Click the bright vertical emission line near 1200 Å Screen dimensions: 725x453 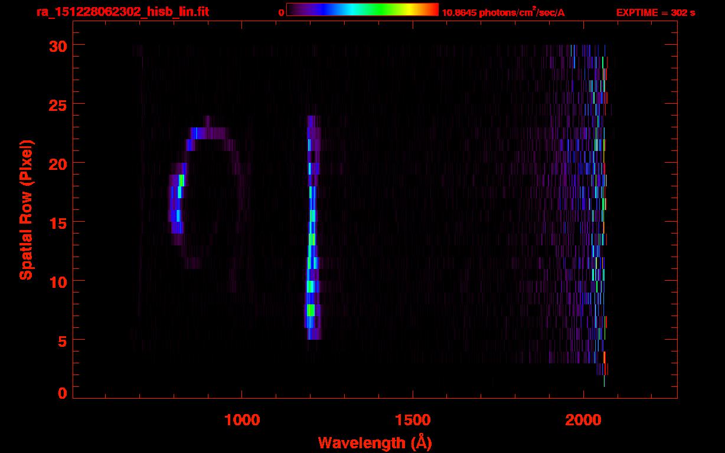(312, 228)
